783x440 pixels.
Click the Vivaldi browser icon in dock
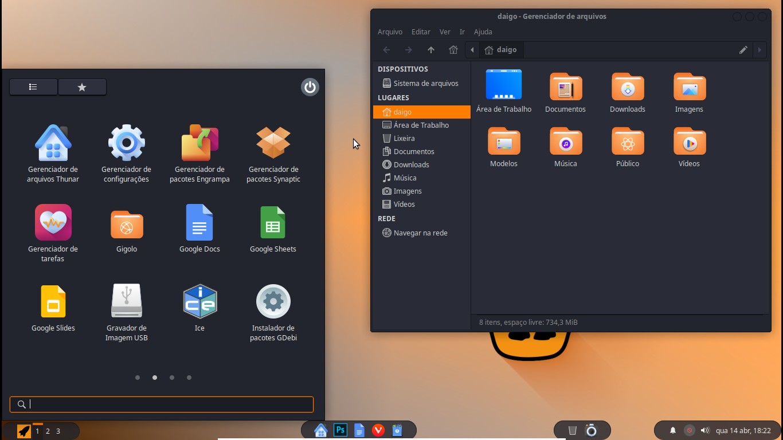378,430
